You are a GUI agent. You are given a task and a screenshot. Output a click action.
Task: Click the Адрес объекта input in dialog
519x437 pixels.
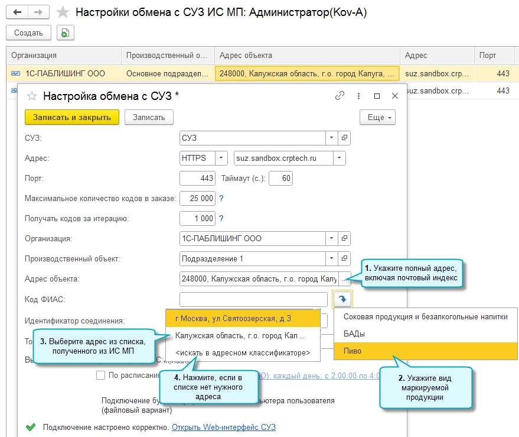259,279
